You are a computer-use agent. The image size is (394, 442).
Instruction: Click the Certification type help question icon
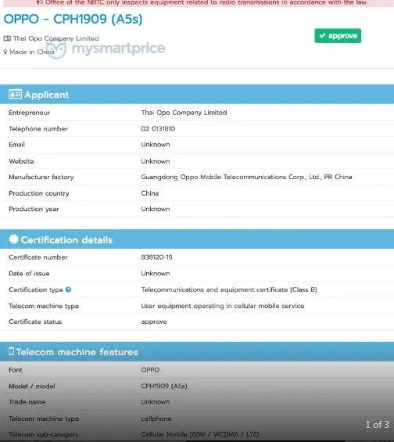pos(68,289)
